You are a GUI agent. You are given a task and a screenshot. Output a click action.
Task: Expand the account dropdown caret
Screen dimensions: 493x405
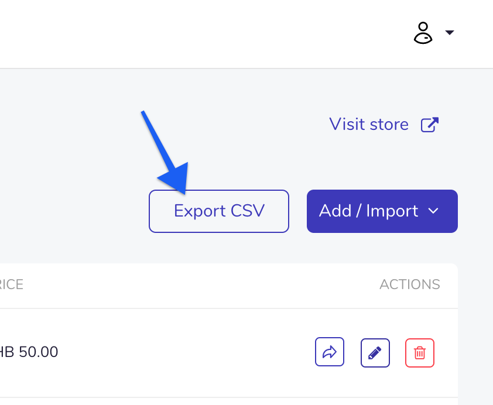coord(450,32)
